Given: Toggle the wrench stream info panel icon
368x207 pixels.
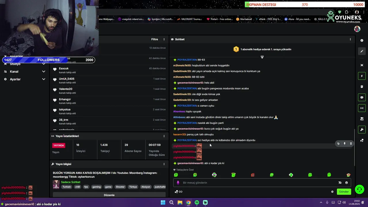Looking at the screenshot, I should tap(362, 129).
